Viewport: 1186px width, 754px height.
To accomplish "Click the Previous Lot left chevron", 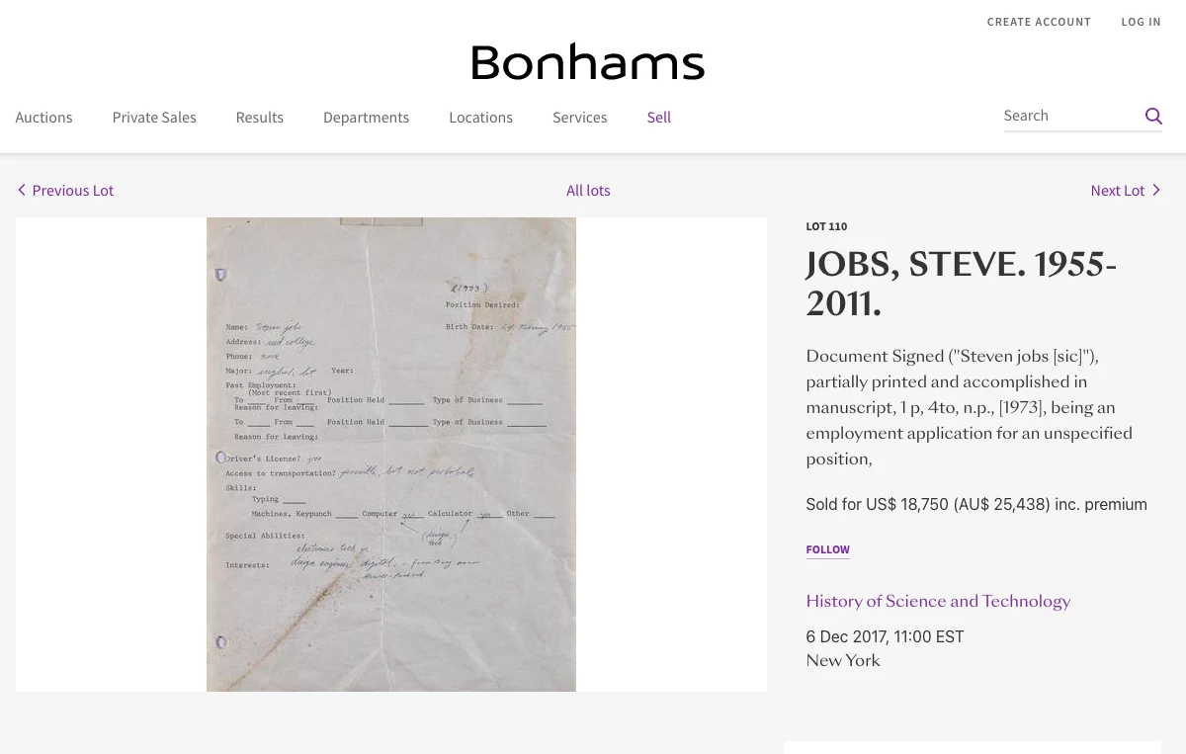I will [22, 190].
